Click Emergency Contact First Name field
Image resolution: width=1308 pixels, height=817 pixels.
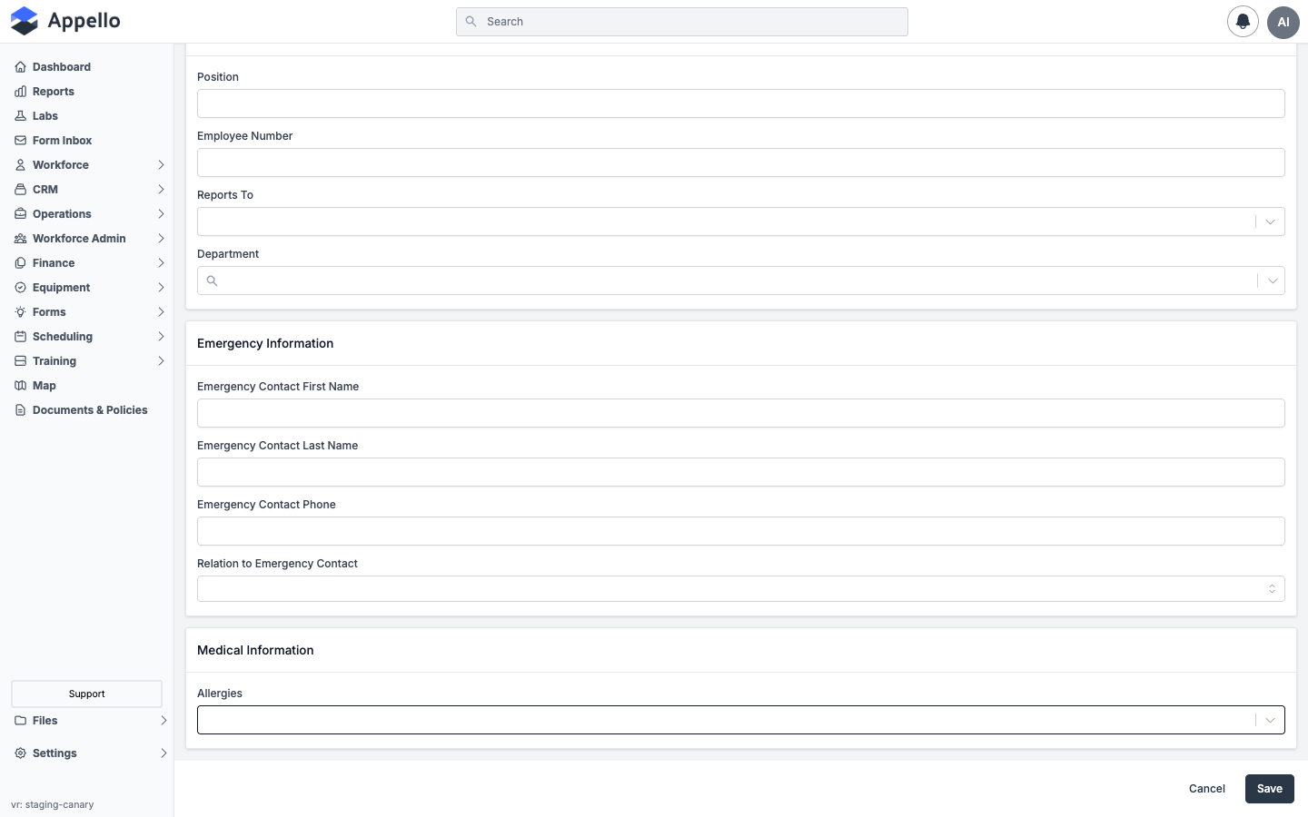(x=741, y=413)
